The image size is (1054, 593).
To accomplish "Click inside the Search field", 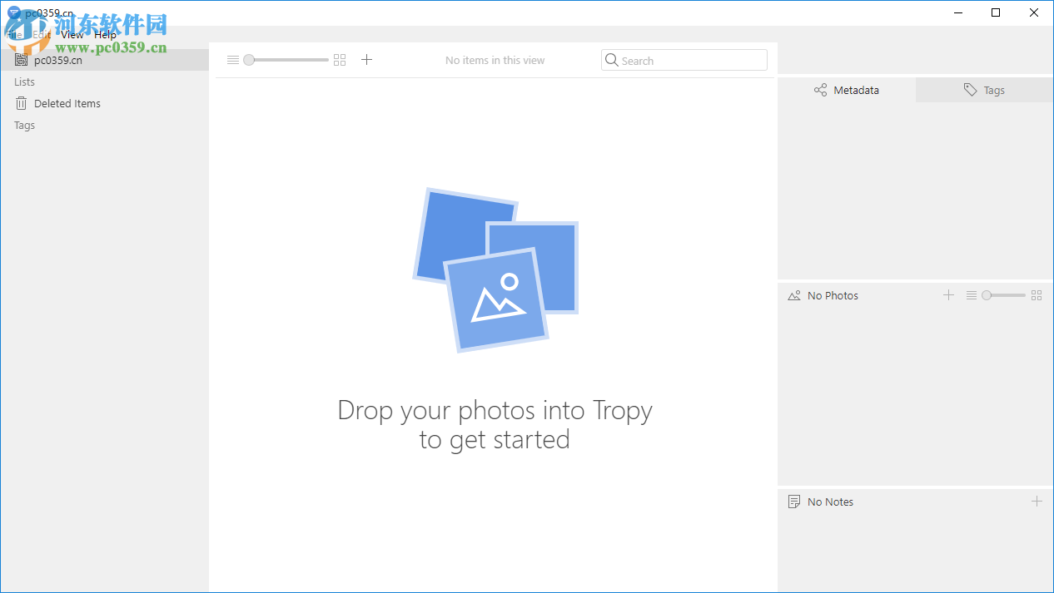I will click(683, 60).
